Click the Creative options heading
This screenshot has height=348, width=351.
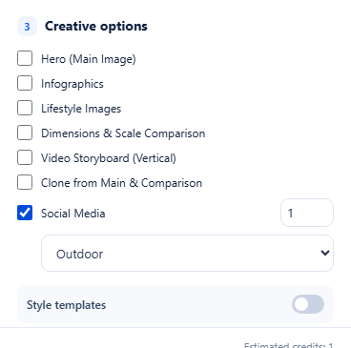(96, 26)
